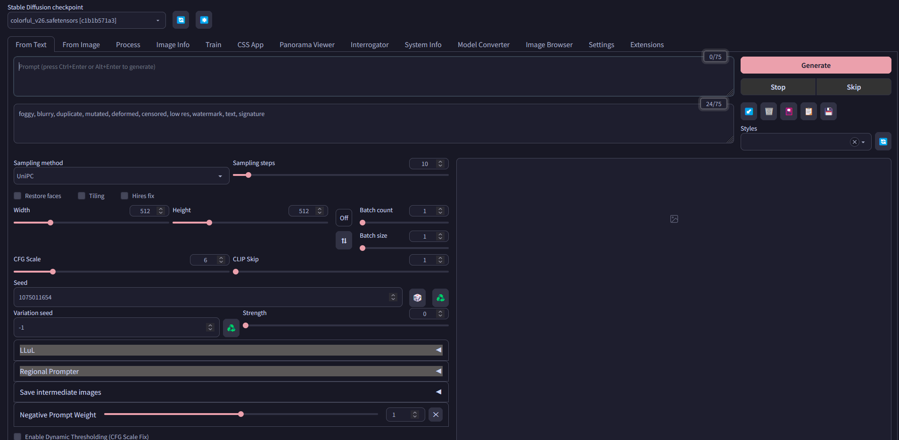Viewport: 899px width, 440px height.
Task: Enable Hires fix
Action: coord(124,196)
